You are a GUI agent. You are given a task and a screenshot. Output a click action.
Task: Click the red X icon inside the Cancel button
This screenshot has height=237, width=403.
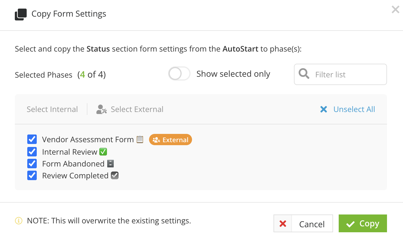click(x=283, y=223)
